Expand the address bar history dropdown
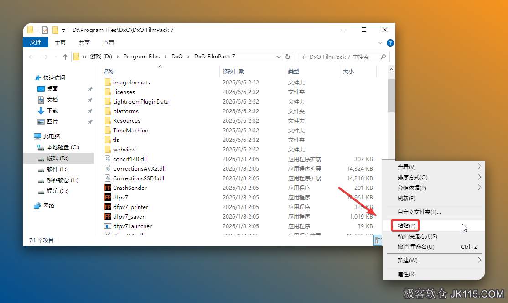 tap(278, 57)
